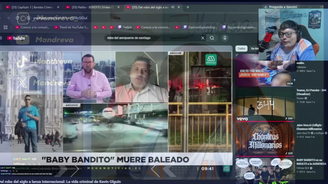Start voice search with the microphone
The width and height of the screenshot is (328, 184).
pyautogui.click(x=225, y=38)
